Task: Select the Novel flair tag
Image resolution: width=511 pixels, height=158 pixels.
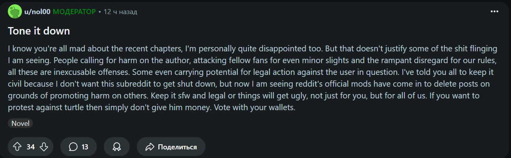Action: [x=20, y=123]
